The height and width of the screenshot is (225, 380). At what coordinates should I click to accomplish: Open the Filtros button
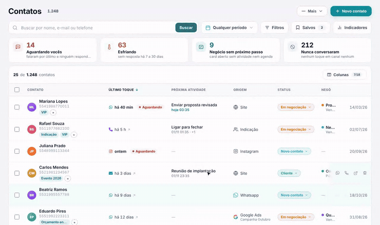(274, 28)
